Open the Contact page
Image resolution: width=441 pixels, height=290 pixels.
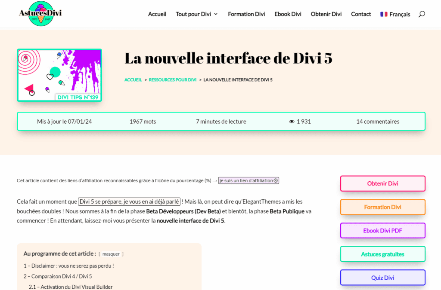[361, 14]
